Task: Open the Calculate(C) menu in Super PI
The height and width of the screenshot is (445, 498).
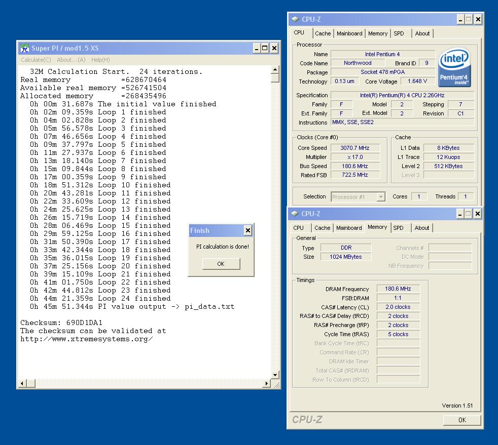Action: point(36,60)
